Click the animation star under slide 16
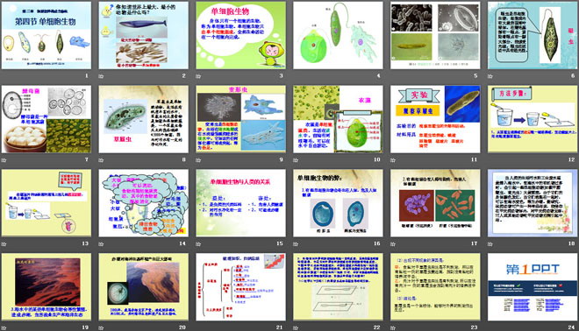Screen dimensions: 579x331 [296, 243]
